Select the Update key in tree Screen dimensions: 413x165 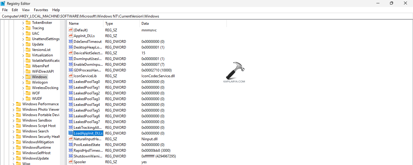tap(38, 44)
